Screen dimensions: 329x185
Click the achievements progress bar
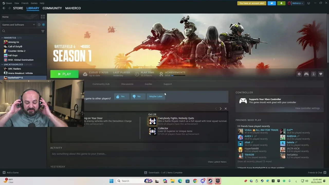coord(179,76)
